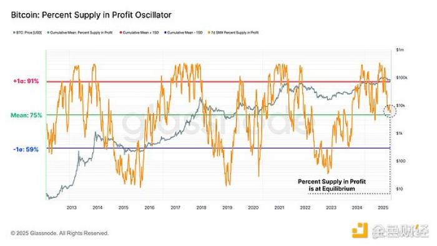Click the yellow Jinse Finance logo icon
437x246 pixels.
[x=360, y=230]
